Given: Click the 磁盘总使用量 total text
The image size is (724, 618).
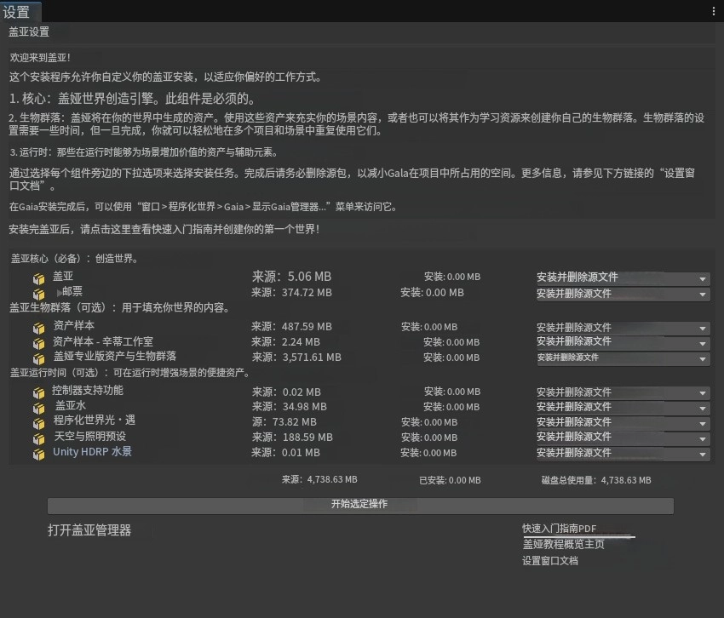Looking at the screenshot, I should tap(596, 480).
